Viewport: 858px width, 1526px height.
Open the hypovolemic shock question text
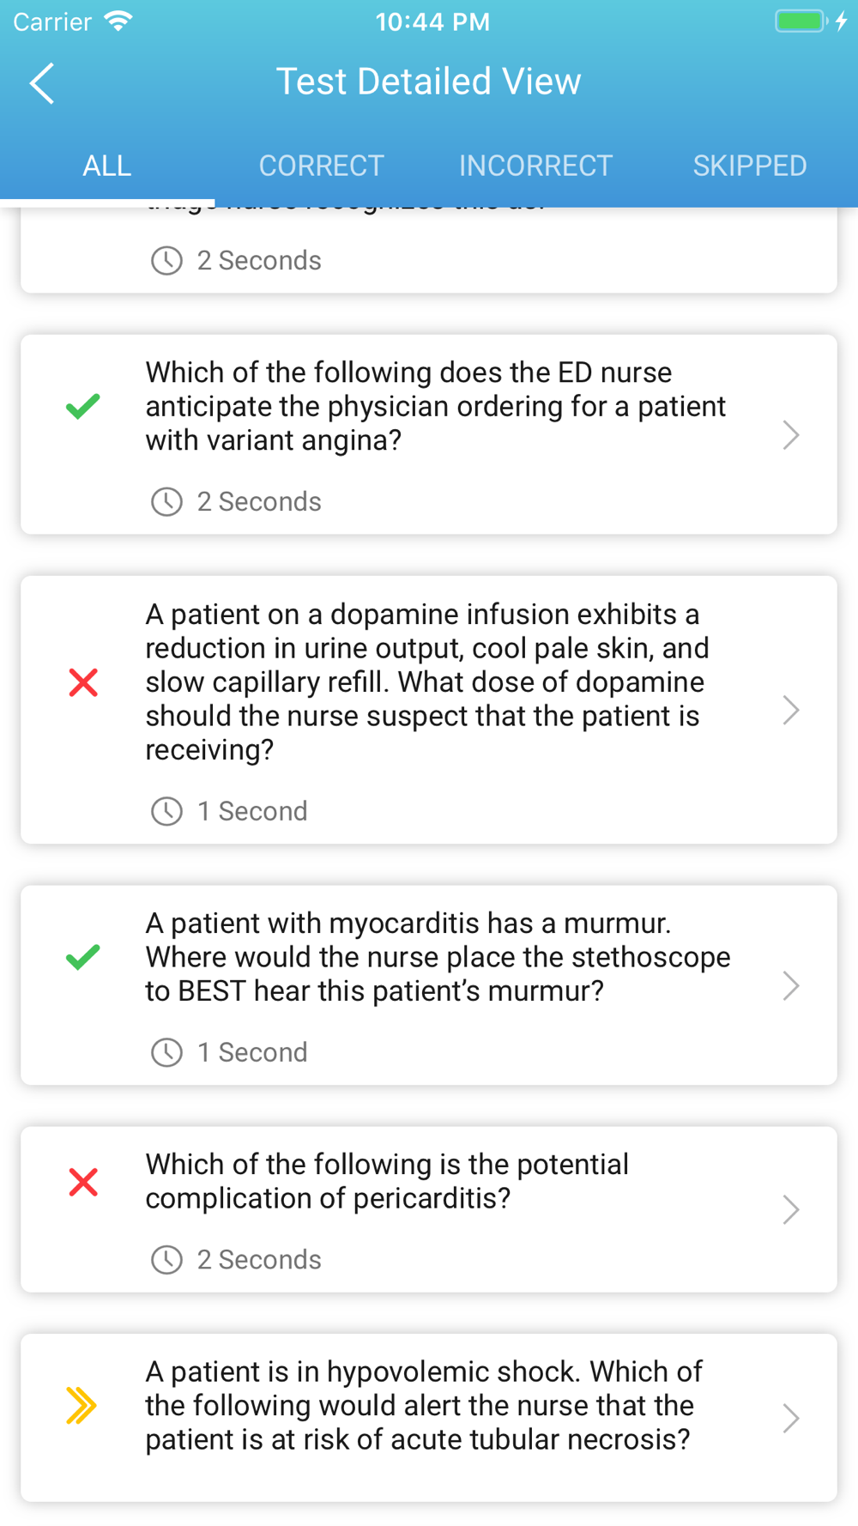(424, 1406)
